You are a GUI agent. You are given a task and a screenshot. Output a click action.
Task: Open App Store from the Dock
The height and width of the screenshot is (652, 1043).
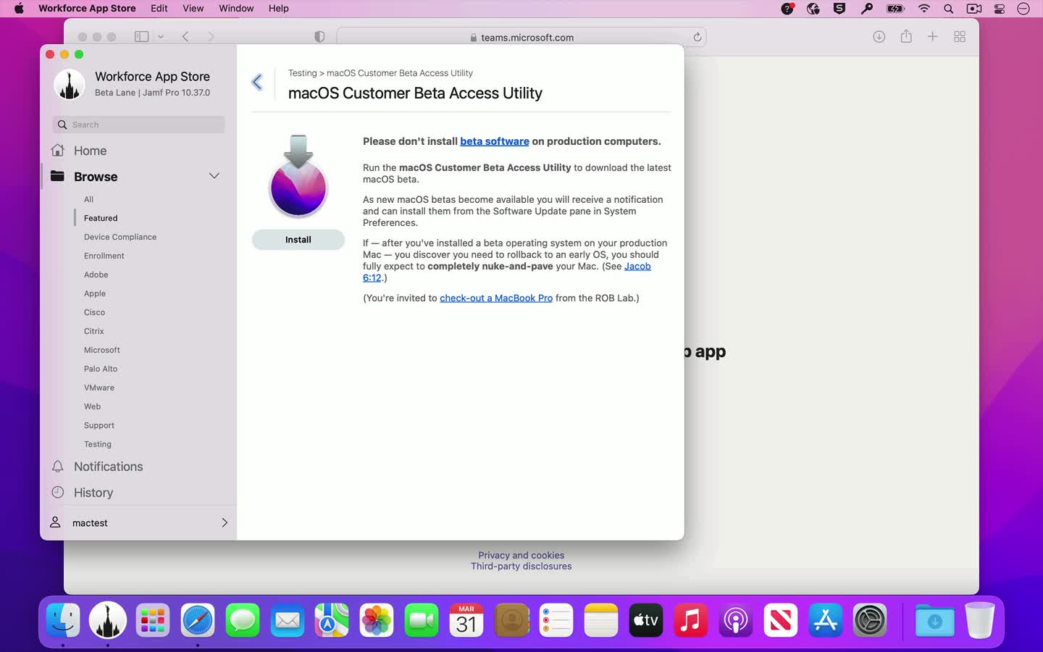click(x=826, y=621)
